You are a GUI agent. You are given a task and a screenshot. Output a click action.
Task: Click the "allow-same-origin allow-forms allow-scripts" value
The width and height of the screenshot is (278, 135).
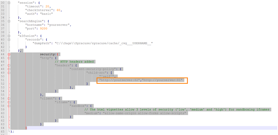(144, 113)
